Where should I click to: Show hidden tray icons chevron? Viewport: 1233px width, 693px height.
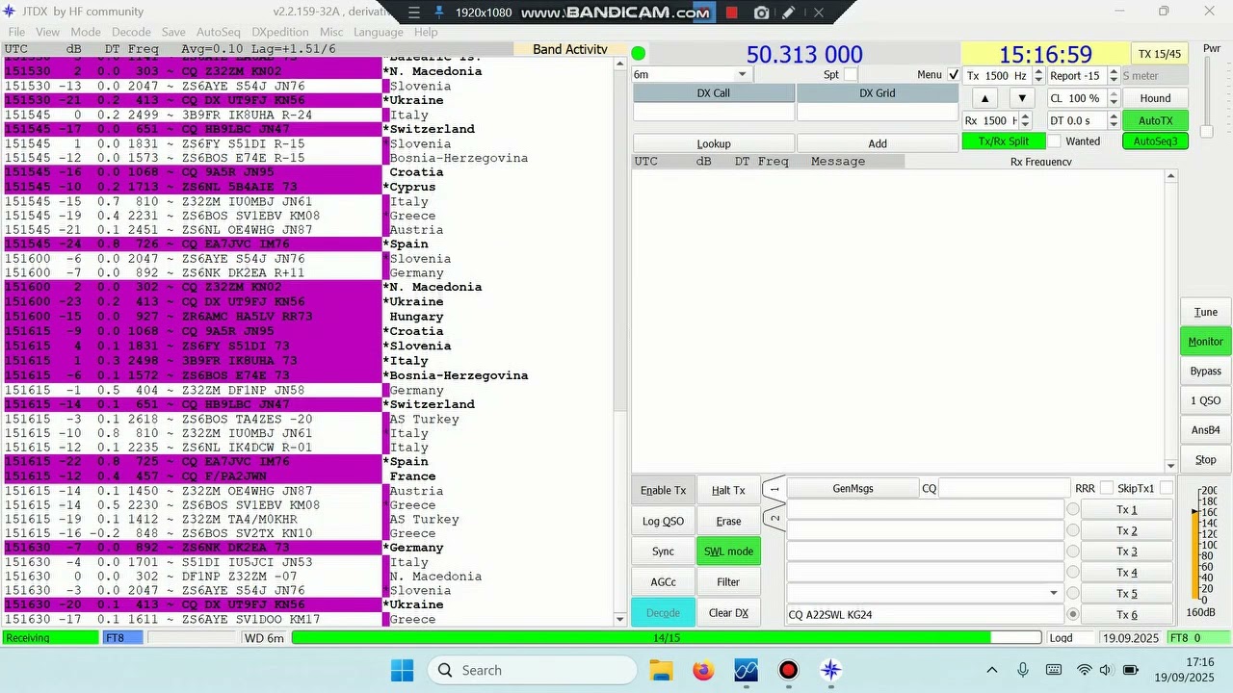point(992,670)
